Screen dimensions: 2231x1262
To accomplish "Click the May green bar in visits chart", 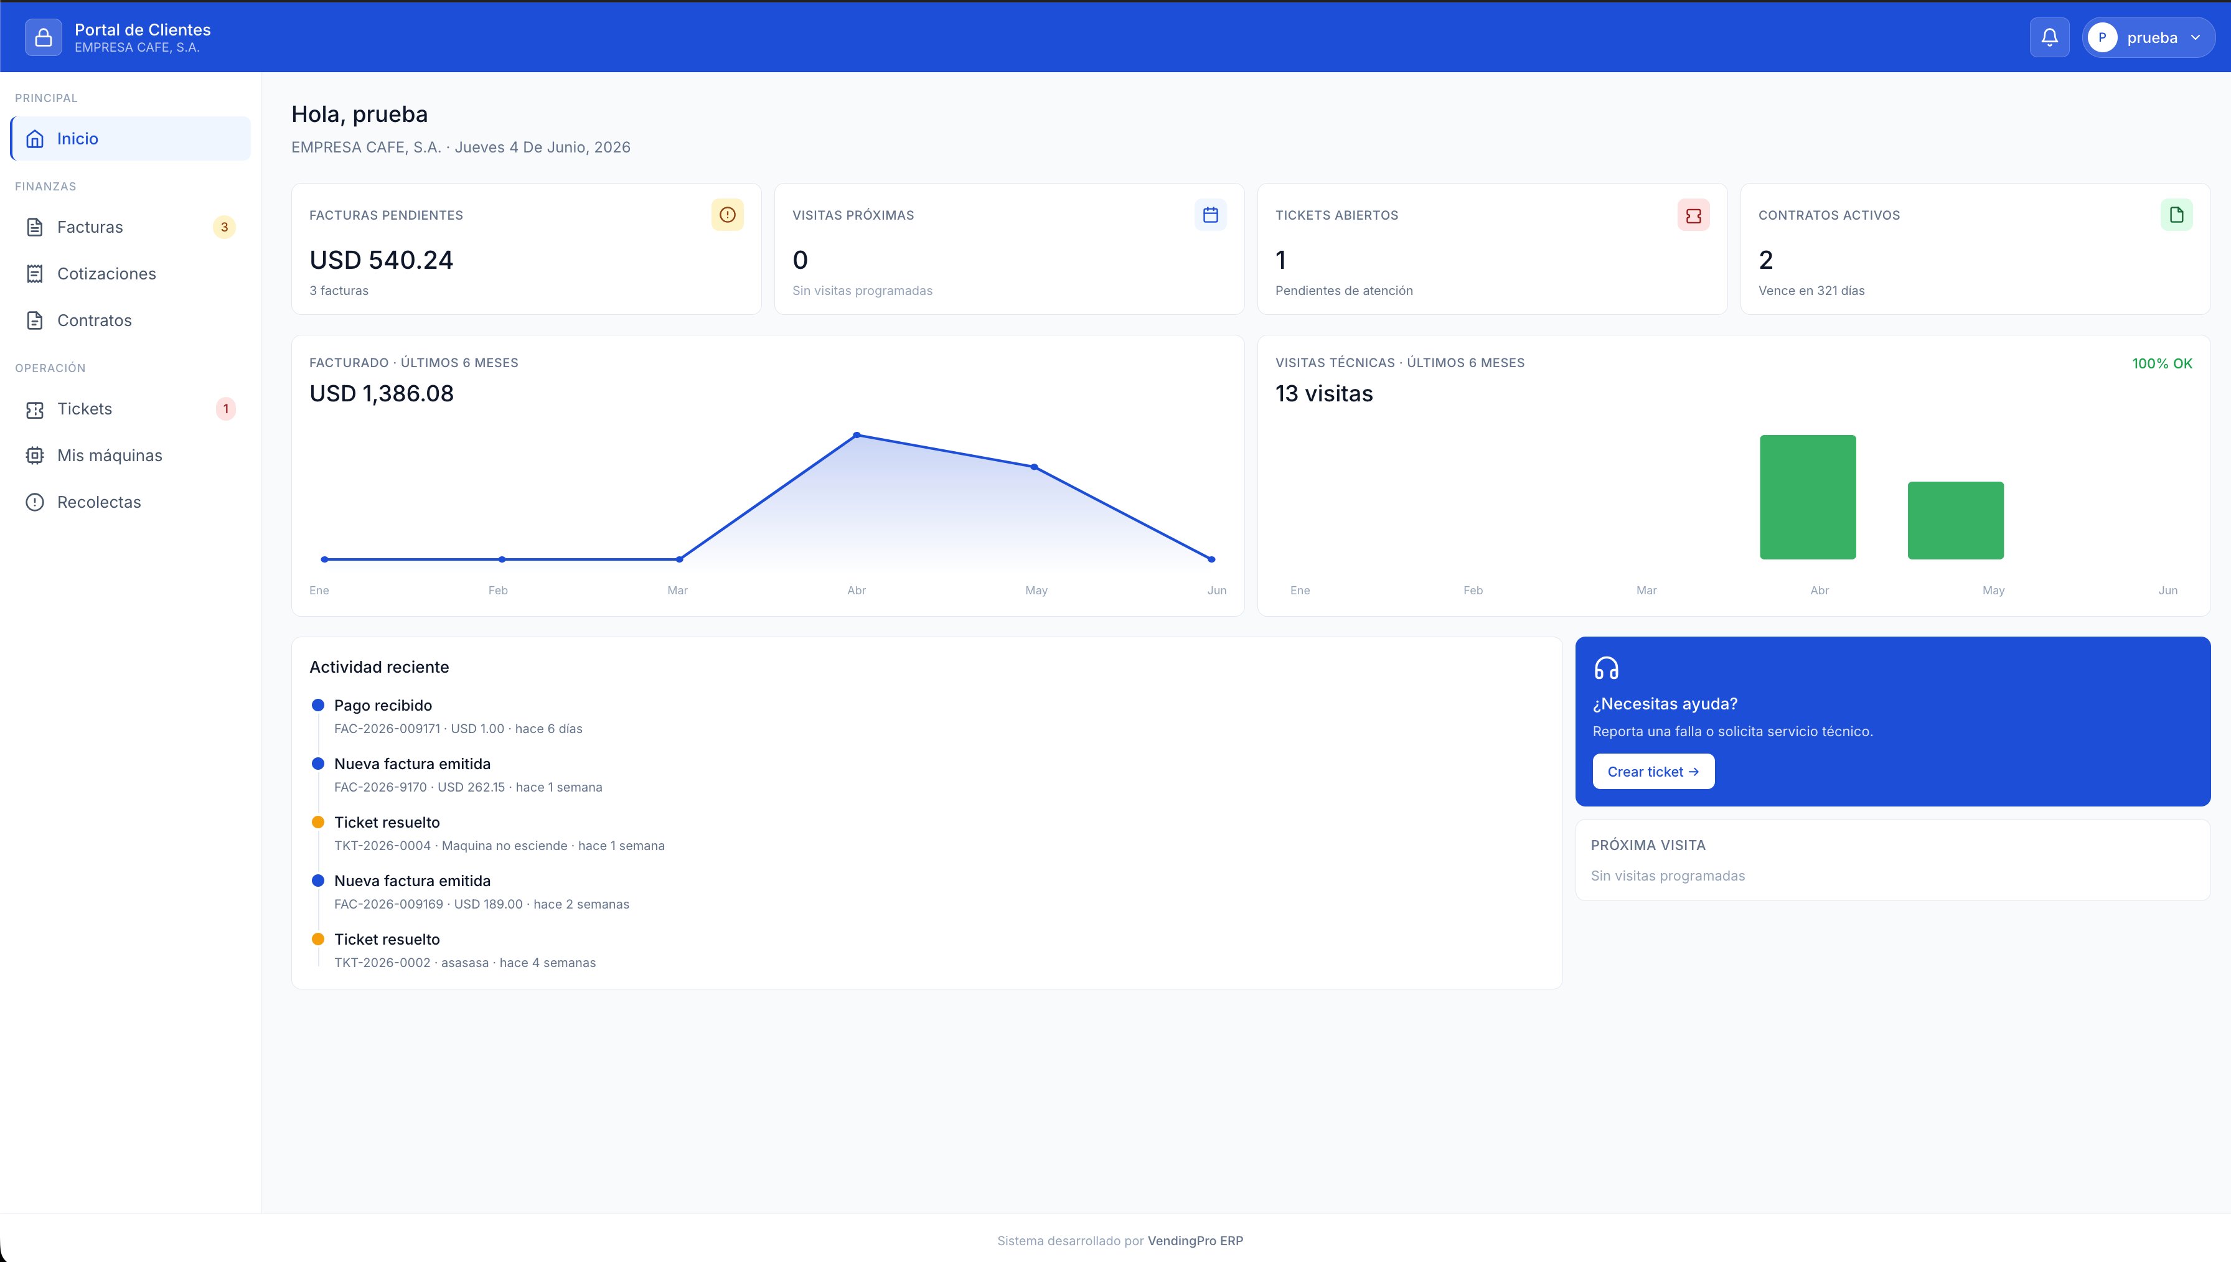I will click(1955, 520).
